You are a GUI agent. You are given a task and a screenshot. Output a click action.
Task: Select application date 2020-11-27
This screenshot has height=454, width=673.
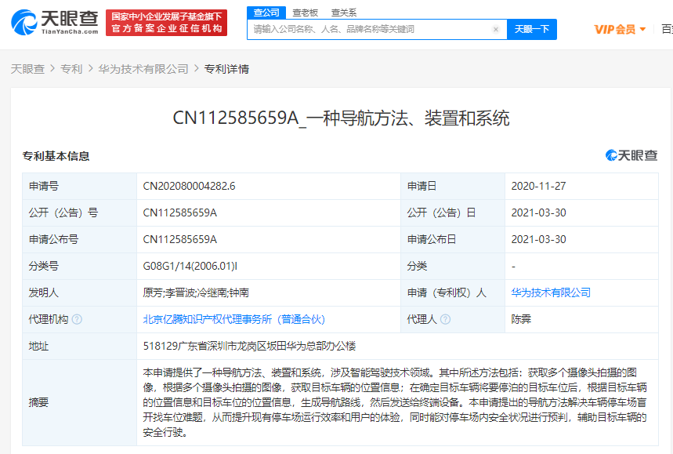pyautogui.click(x=539, y=186)
